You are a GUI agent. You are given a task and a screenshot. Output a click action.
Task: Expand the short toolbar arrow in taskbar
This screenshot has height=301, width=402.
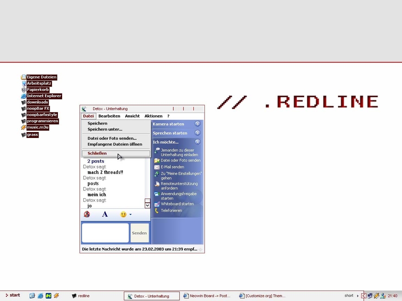(357, 296)
